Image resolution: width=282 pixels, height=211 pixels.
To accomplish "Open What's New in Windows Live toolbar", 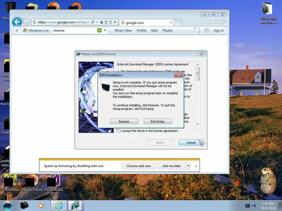I will tap(123, 30).
